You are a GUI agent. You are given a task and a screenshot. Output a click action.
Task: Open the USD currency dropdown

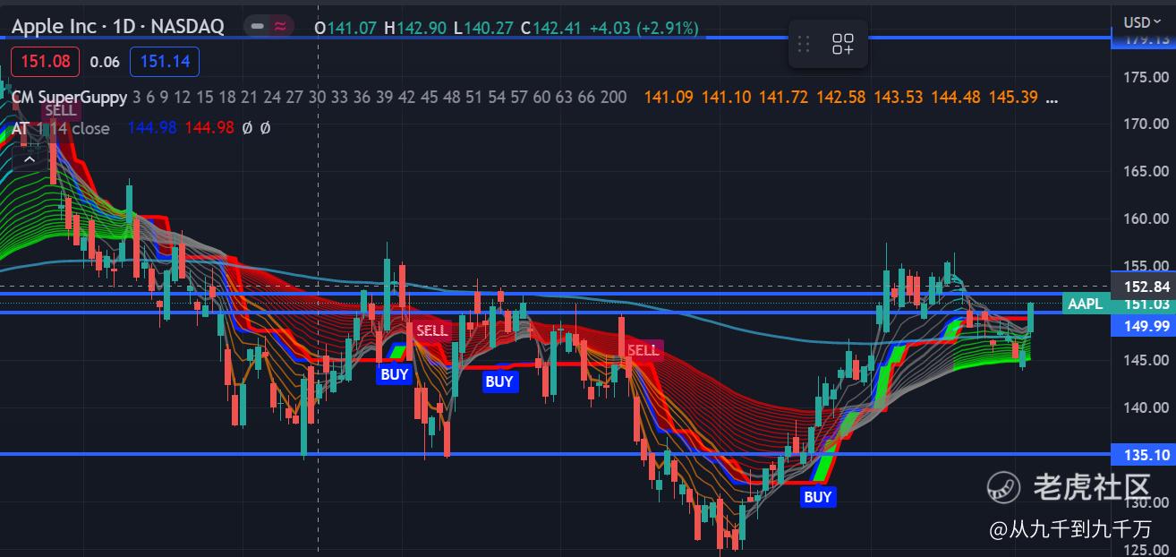(1141, 22)
